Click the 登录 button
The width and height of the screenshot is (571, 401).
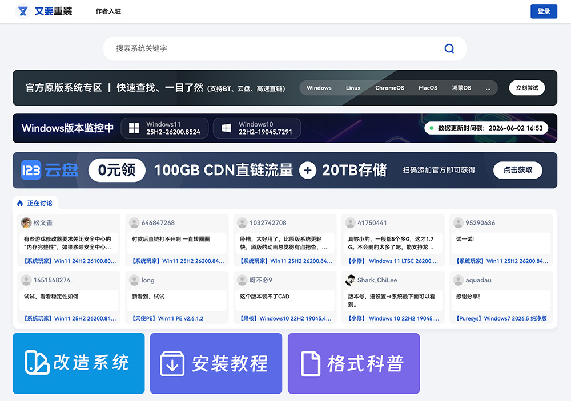544,11
